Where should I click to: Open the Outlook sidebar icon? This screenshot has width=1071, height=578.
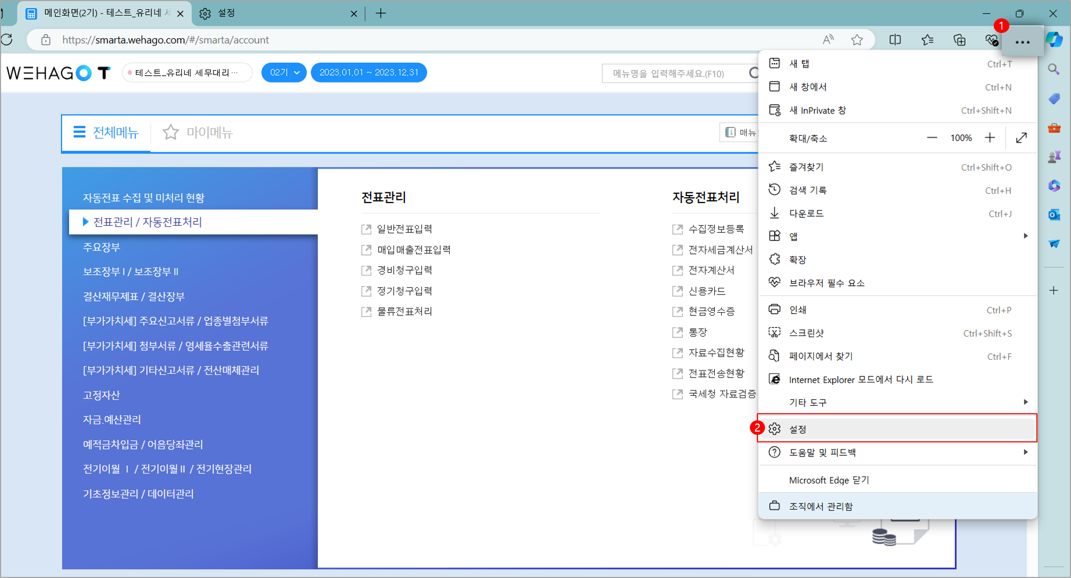[x=1054, y=215]
